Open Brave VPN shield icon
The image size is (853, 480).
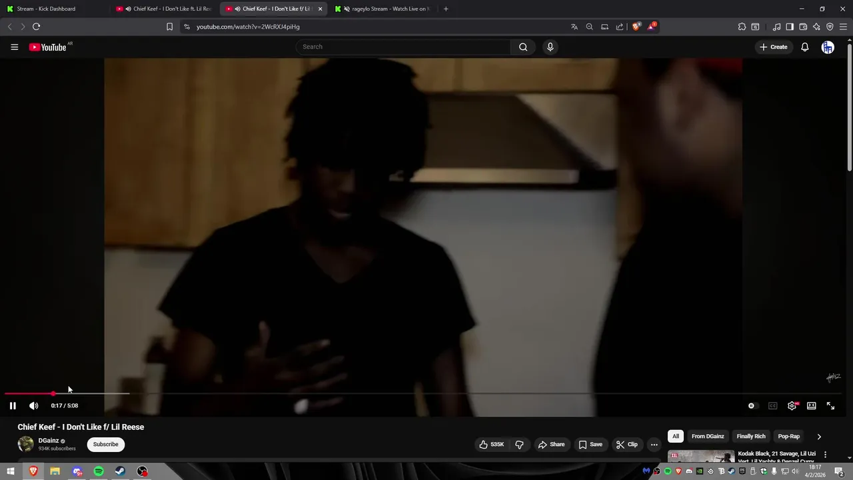[830, 27]
